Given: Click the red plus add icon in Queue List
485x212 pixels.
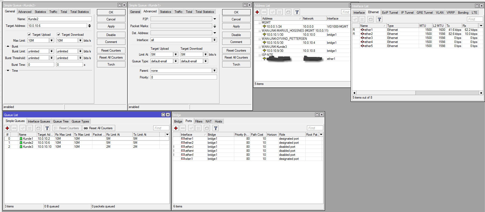Looking at the screenshot, I should (7, 128).
